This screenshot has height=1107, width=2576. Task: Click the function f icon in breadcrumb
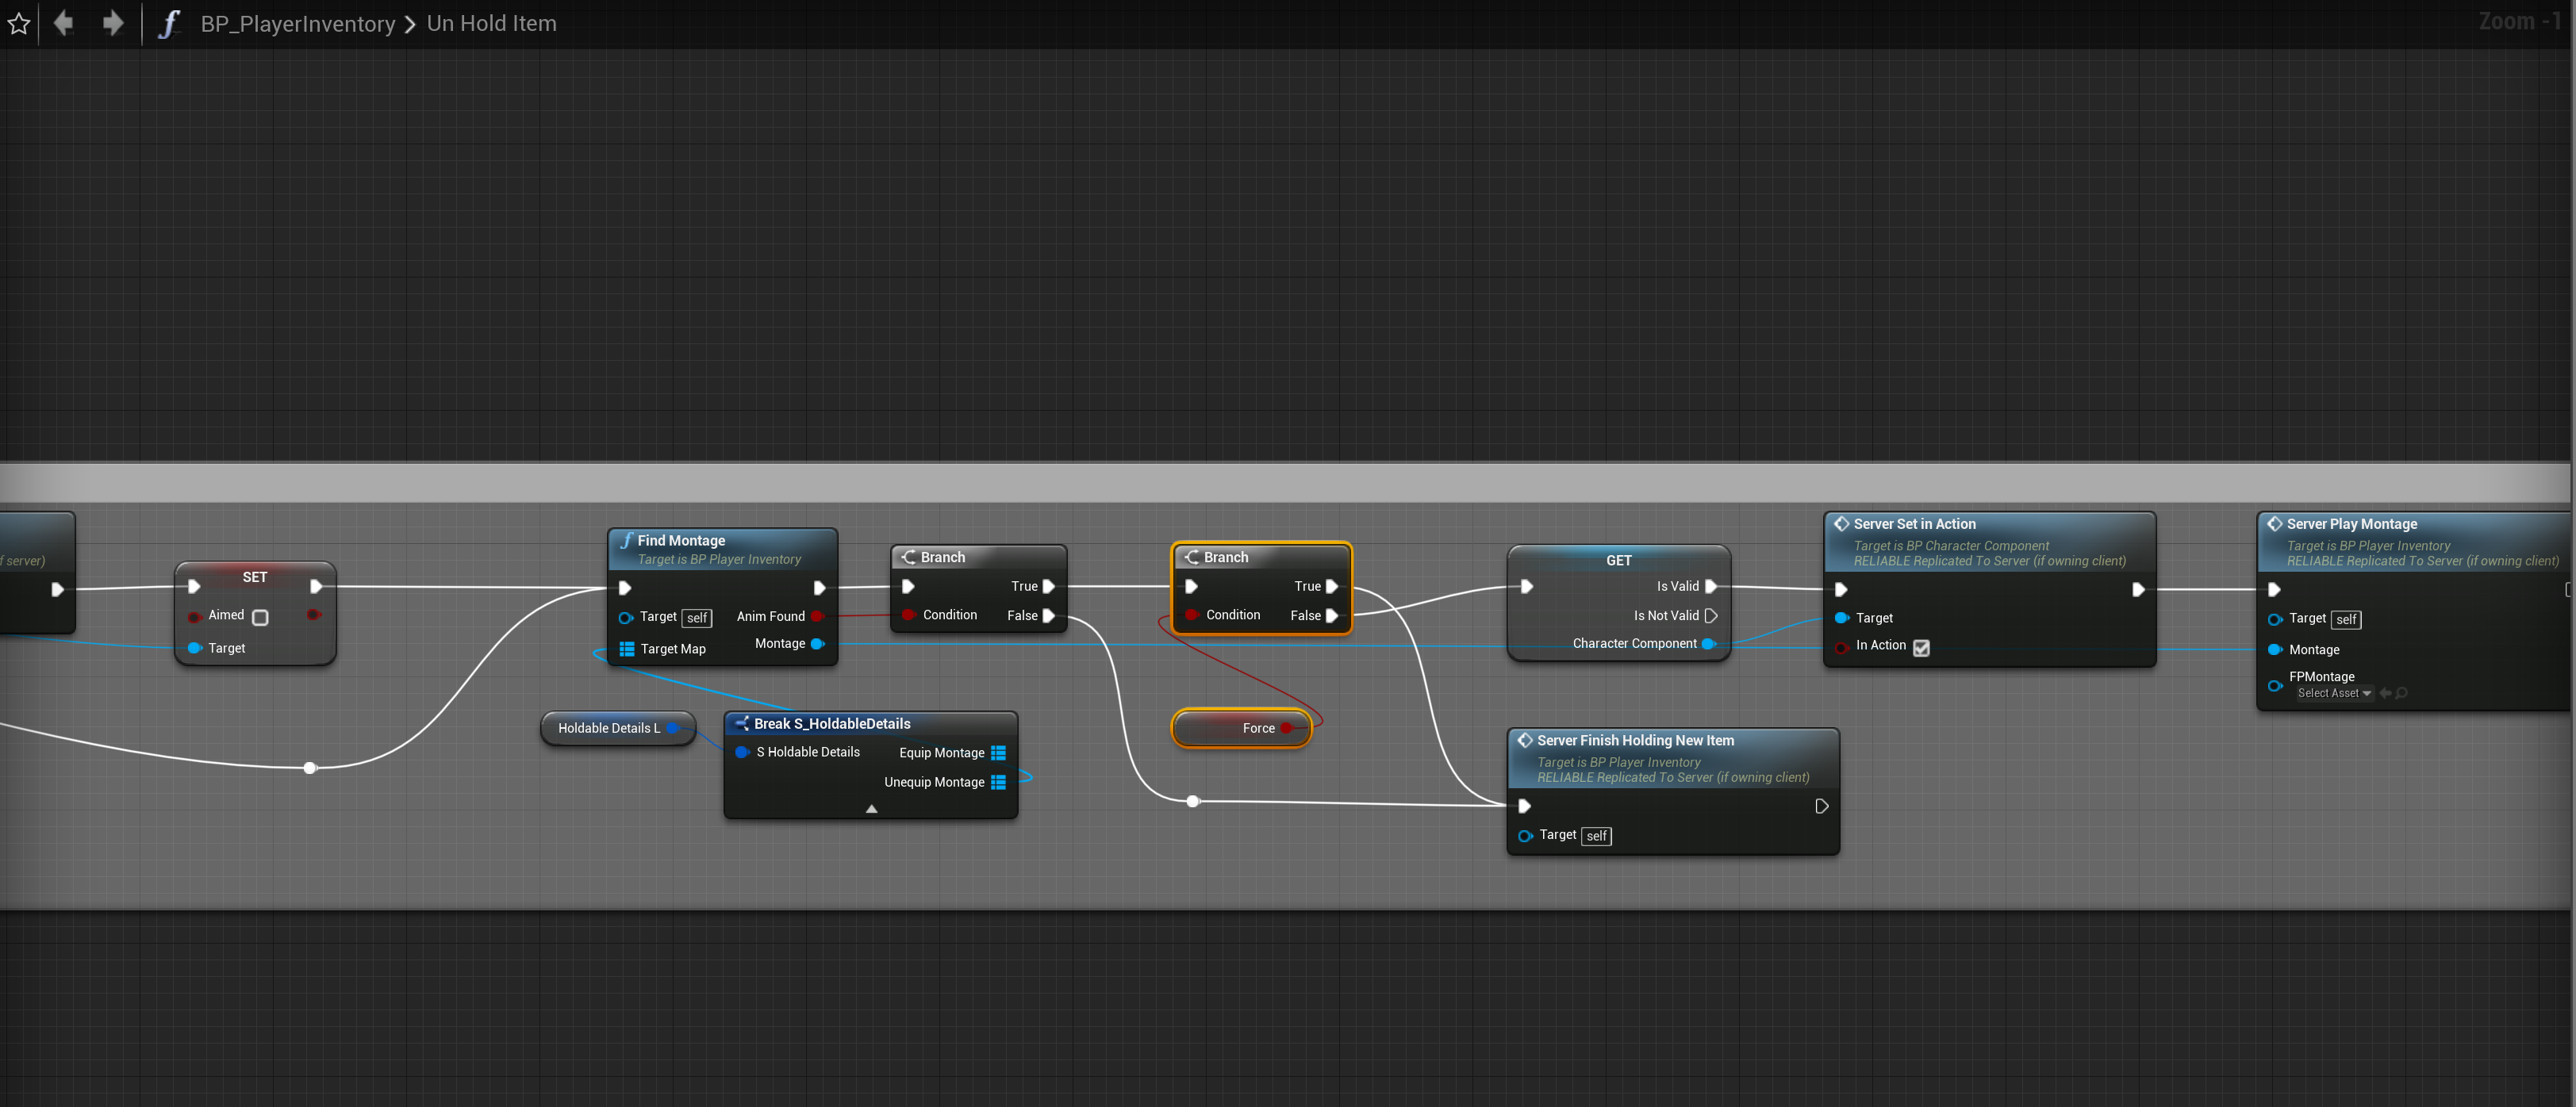[x=169, y=24]
